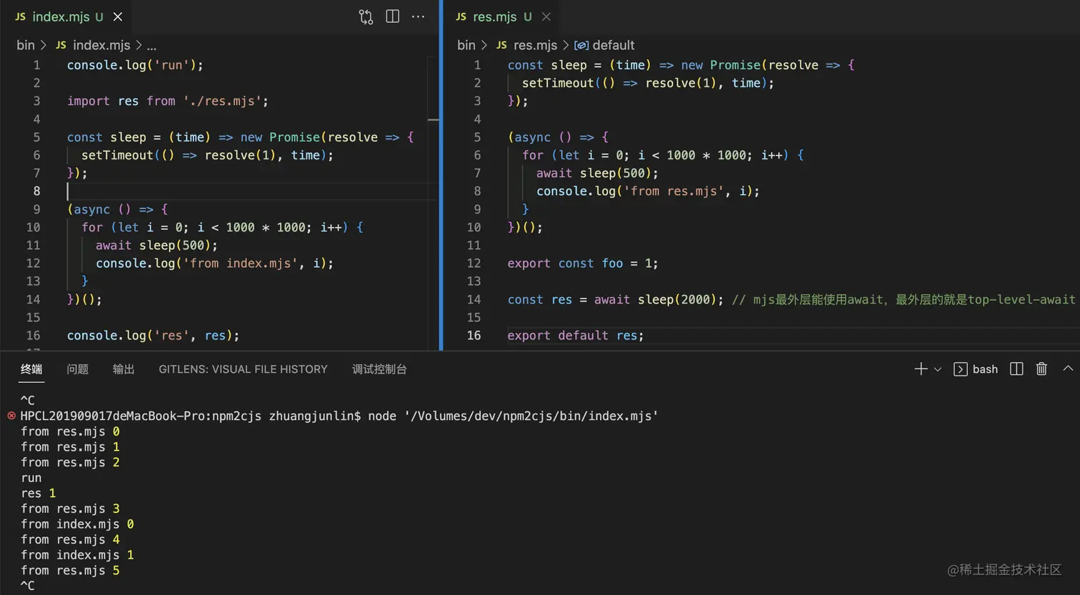The image size is (1080, 595).
Task: Click "console.log('run');" in index.mjs
Action: coord(135,65)
